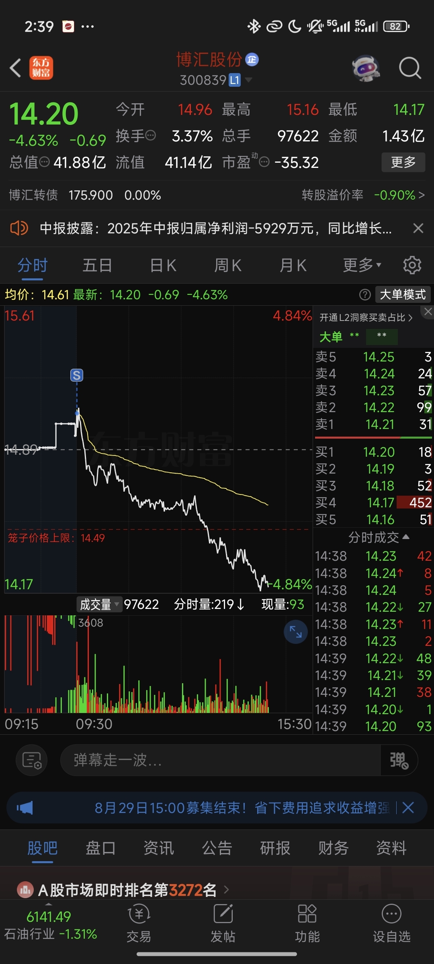
Task: Tap the megaphone promo icon
Action: tap(25, 808)
